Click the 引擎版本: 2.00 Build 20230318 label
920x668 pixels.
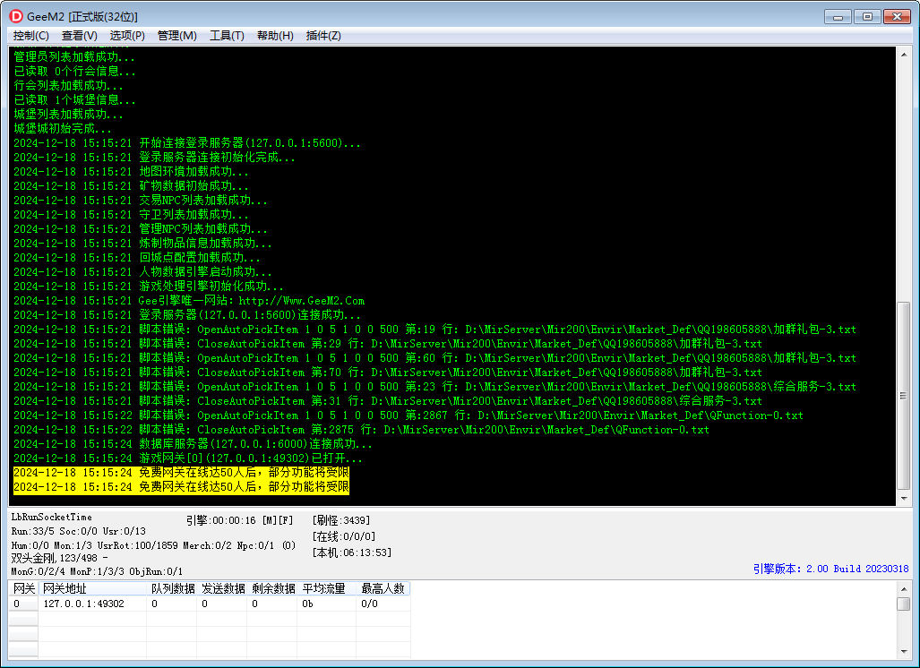[x=830, y=569]
